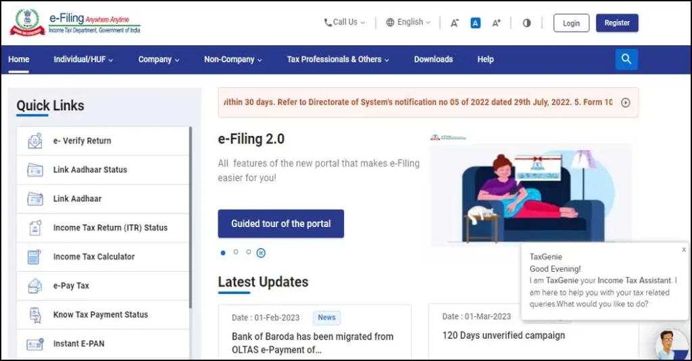Click the search magnifier icon
The image size is (692, 361).
[x=626, y=59]
